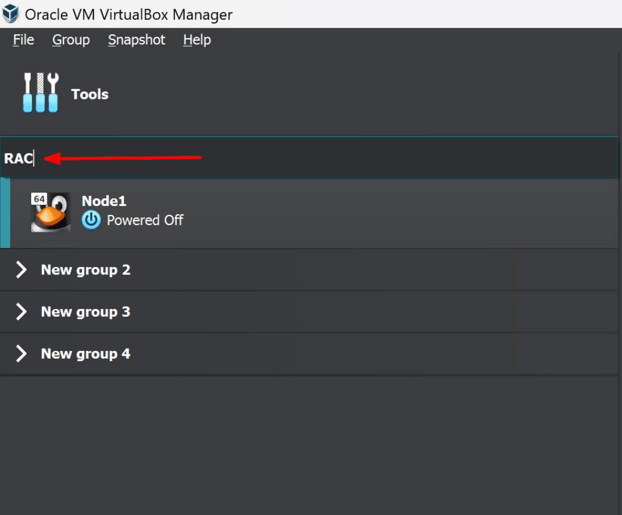Open the File menu
Image resolution: width=622 pixels, height=515 pixels.
(23, 40)
